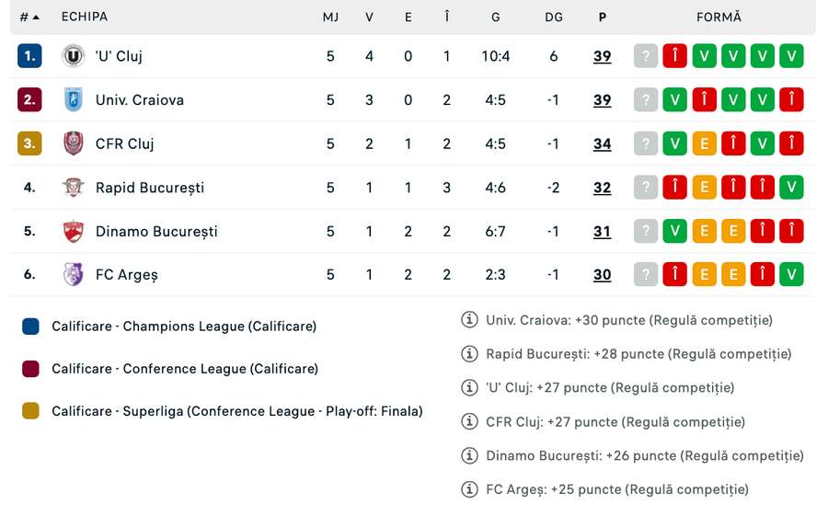Click the Rapid București team crest icon
This screenshot has width=828, height=516.
point(74,188)
